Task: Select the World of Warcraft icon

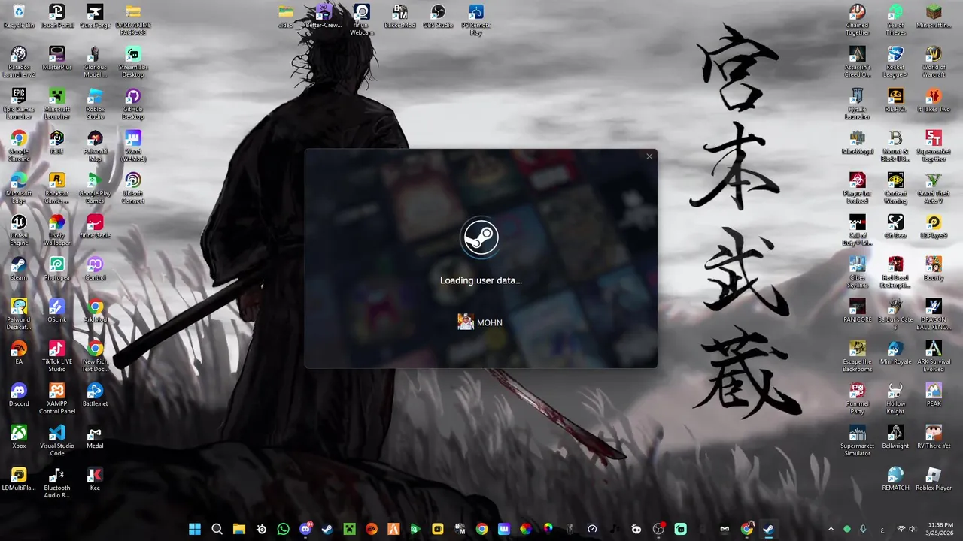Action: (934, 62)
